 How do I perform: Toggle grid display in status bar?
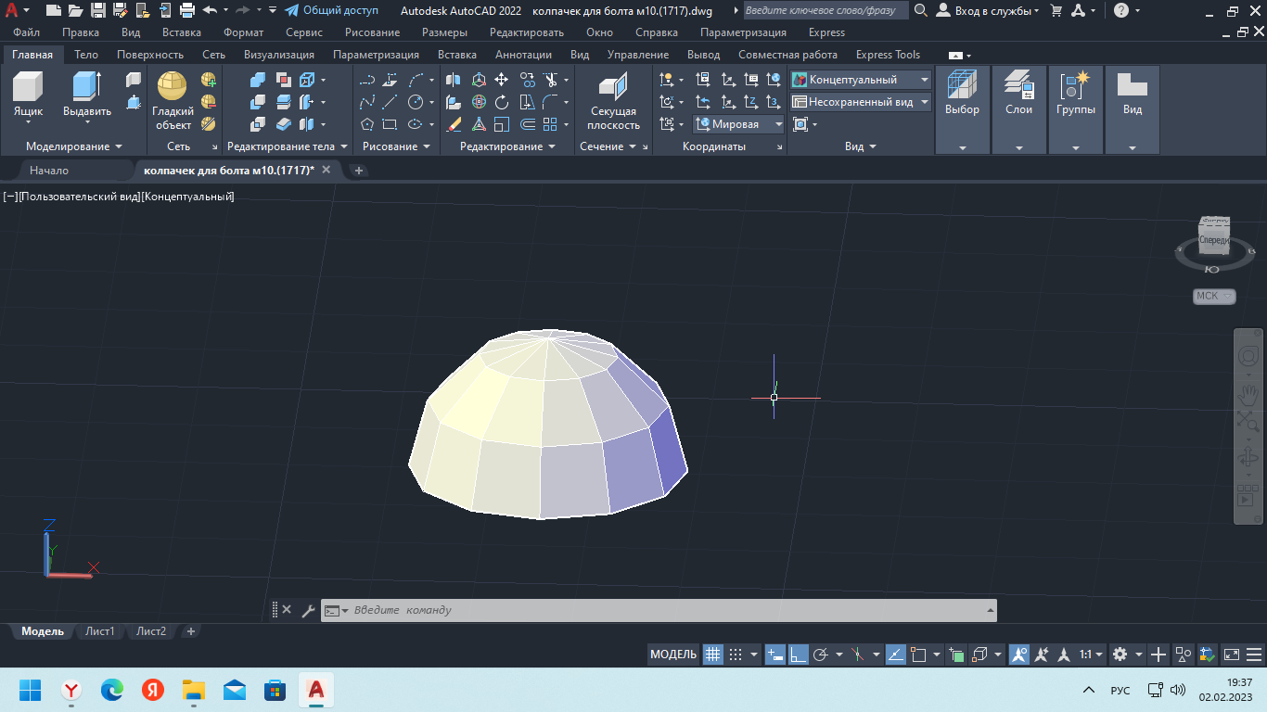tap(712, 655)
